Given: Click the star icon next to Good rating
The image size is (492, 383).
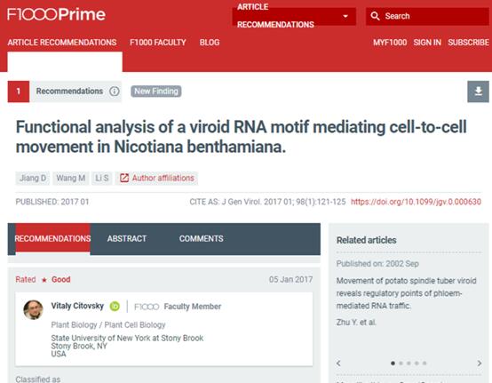Looking at the screenshot, I should [x=44, y=280].
